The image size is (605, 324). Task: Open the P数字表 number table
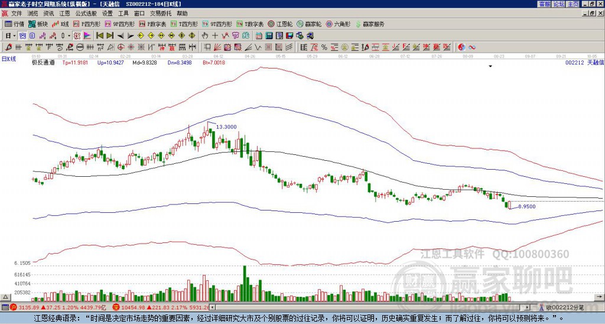coord(153,24)
